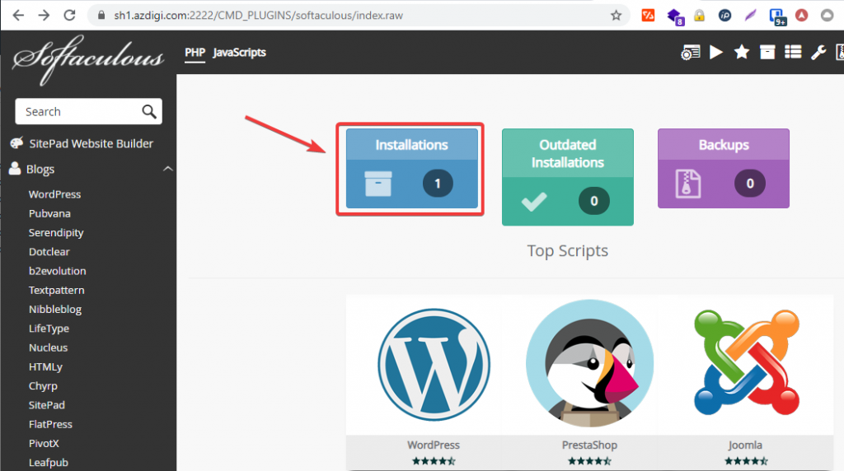This screenshot has height=471, width=844.
Task: Click the star ratings icon in top bar
Action: click(742, 52)
